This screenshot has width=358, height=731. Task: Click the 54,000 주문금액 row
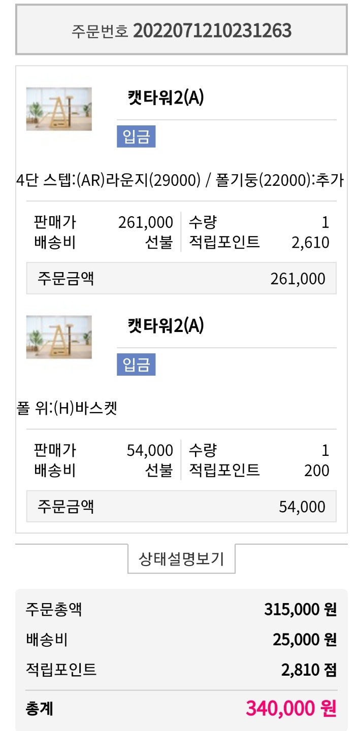181,506
